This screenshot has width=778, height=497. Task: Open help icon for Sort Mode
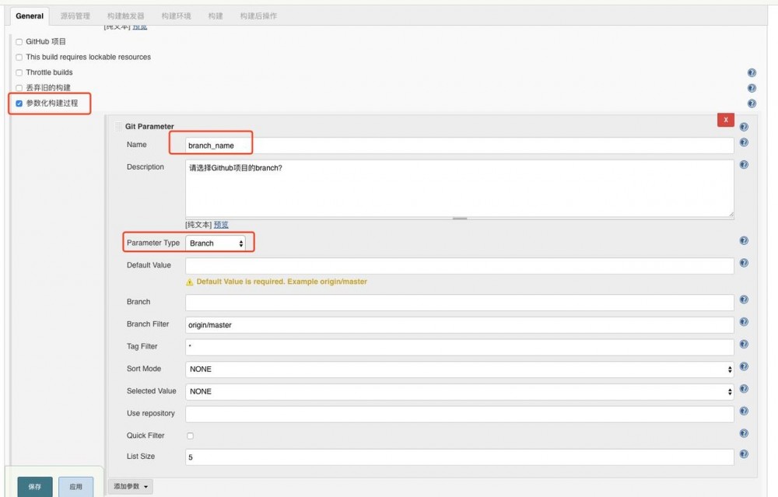click(744, 366)
